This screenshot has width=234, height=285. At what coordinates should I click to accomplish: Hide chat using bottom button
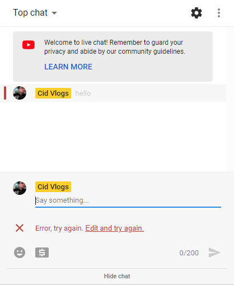pyautogui.click(x=117, y=276)
